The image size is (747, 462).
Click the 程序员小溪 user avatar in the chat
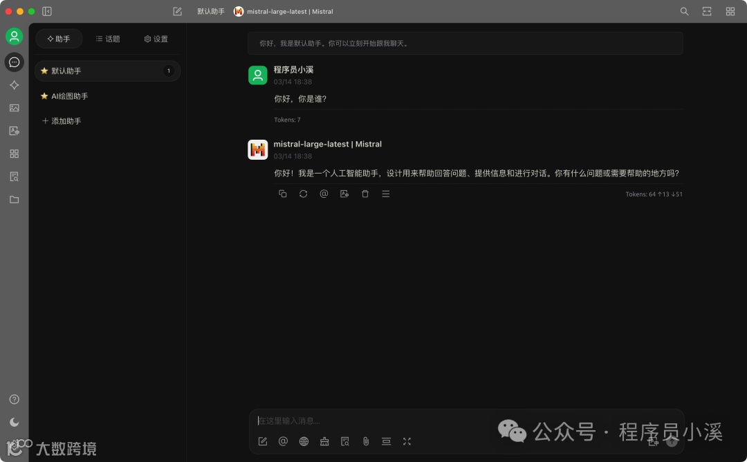click(x=258, y=75)
